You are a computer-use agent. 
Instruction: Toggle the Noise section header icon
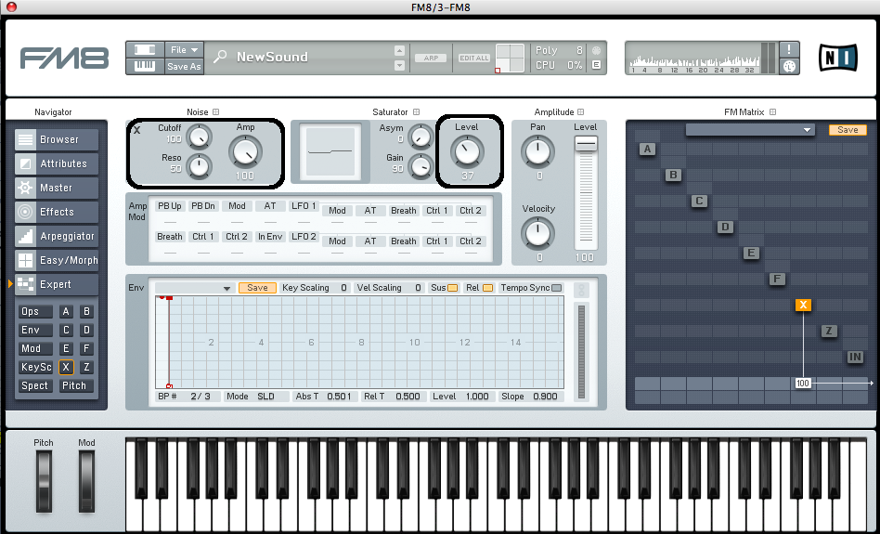click(x=216, y=111)
